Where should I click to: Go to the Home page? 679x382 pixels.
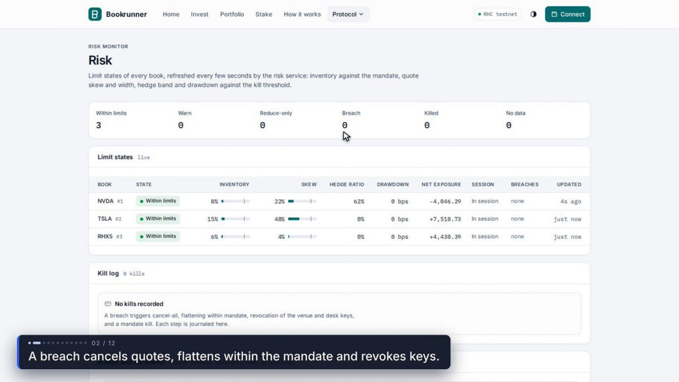(x=171, y=14)
